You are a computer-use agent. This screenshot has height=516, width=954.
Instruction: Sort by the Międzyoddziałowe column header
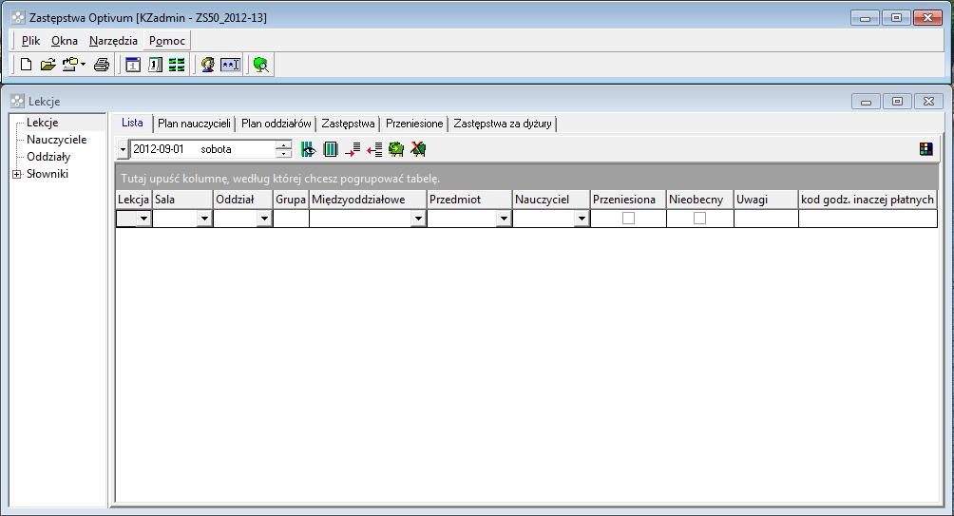[x=368, y=200]
